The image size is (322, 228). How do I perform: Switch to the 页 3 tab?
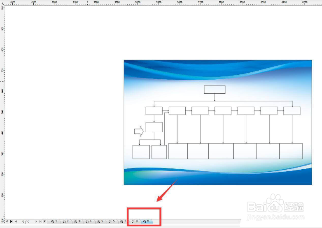click(x=77, y=221)
